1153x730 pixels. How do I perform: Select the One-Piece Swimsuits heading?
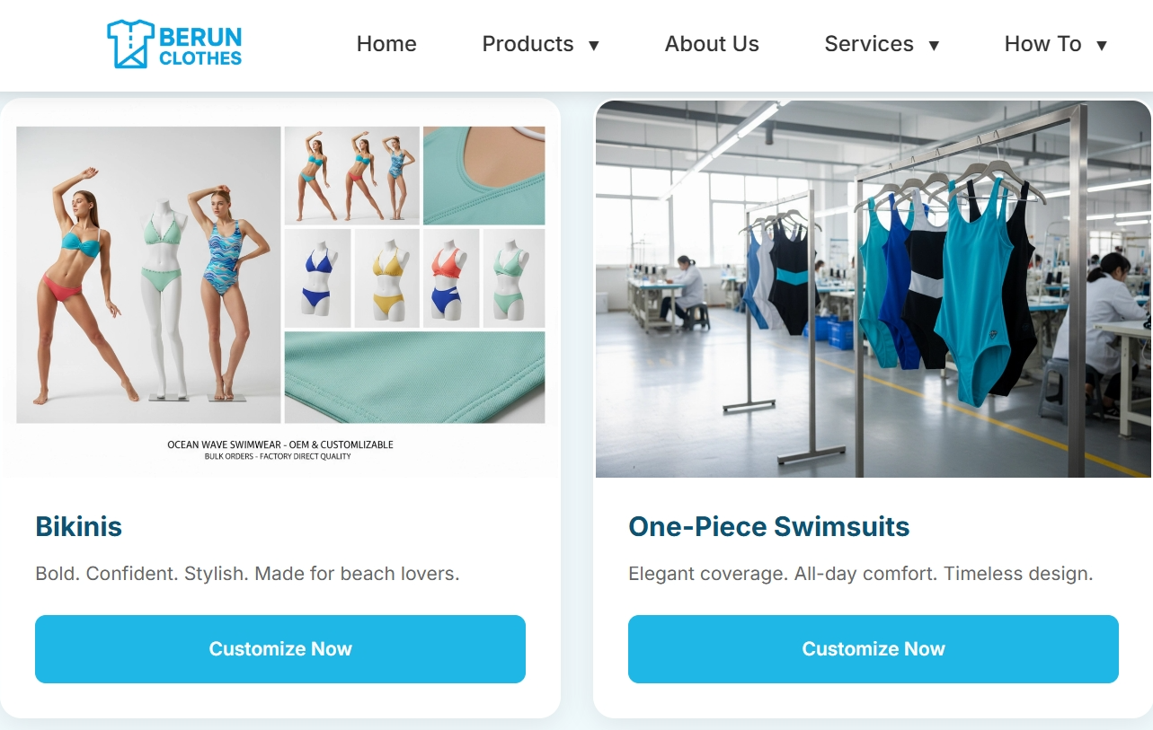[769, 526]
